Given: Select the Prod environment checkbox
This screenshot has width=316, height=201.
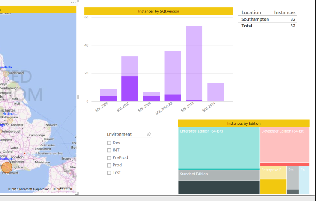Looking at the screenshot, I should [x=109, y=165].
